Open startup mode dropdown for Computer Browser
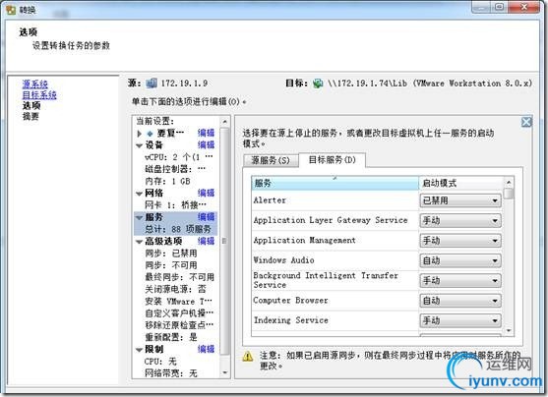548x397 pixels. [460, 301]
